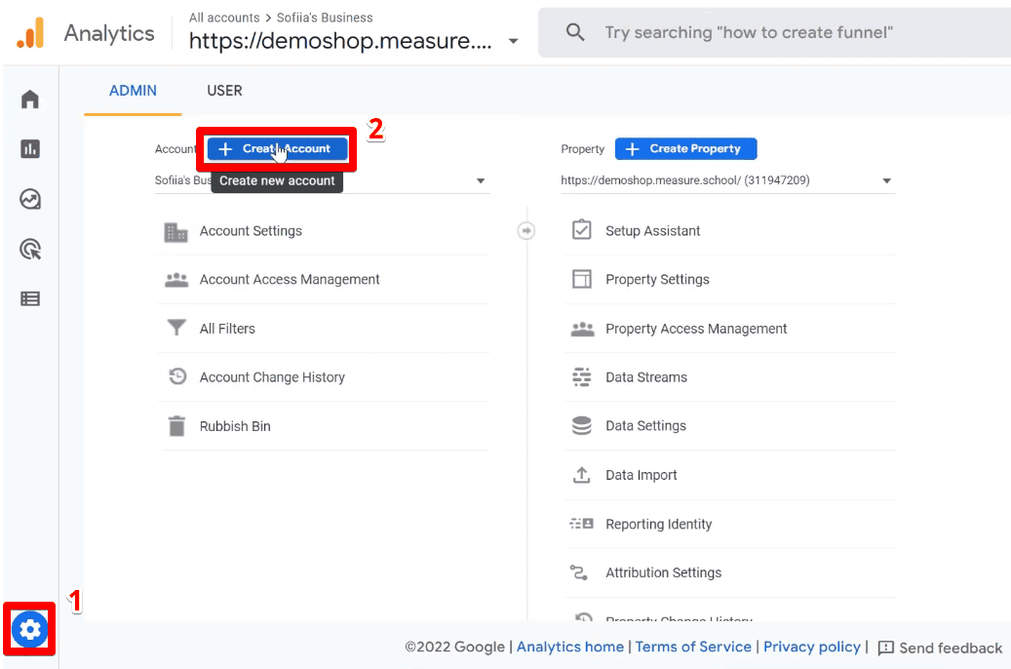Select the ADMIN tab
The width and height of the screenshot is (1011, 669).
point(133,90)
